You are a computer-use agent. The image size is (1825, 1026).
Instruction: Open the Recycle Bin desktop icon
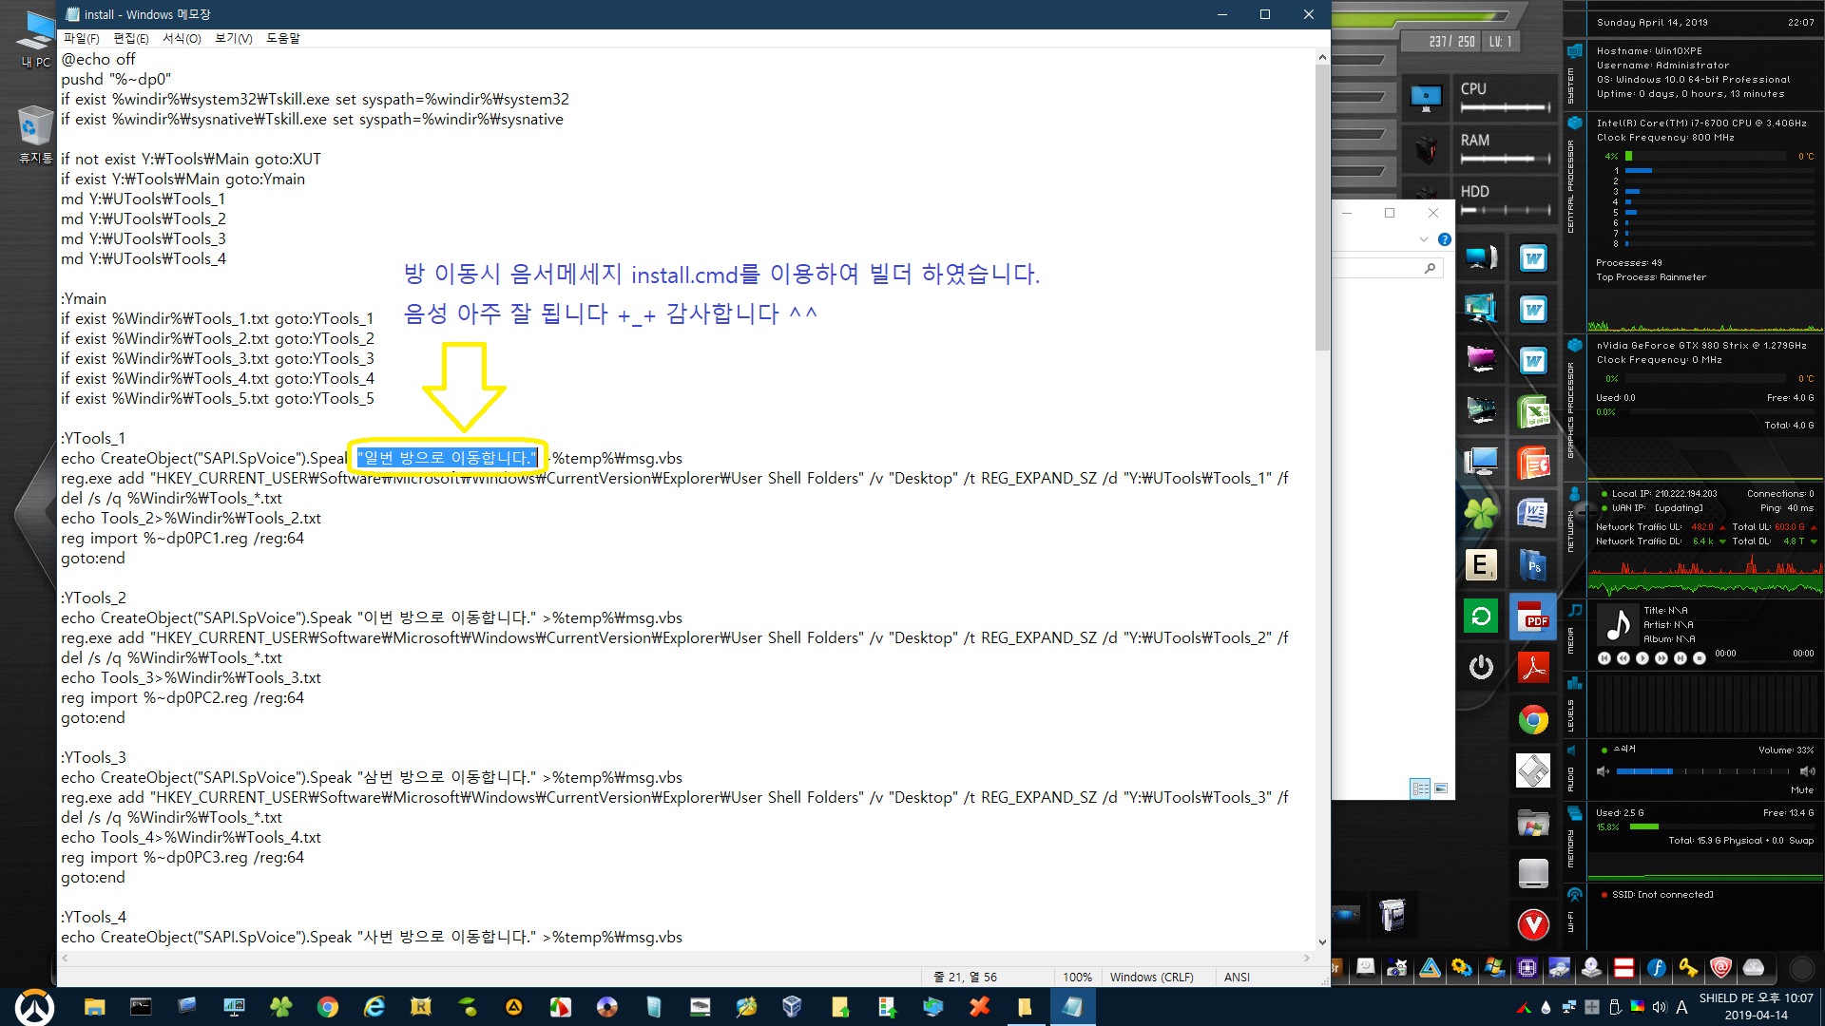35,135
